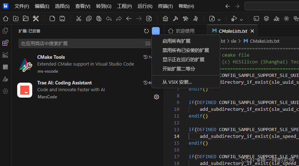The image size is (299, 166).
Task: Open the Explorer files sidebar icon
Action: [5, 31]
